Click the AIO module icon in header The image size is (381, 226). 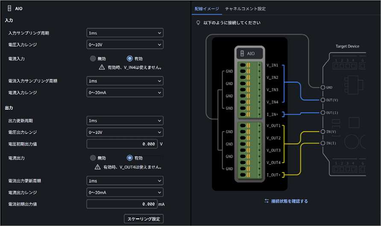click(x=9, y=9)
